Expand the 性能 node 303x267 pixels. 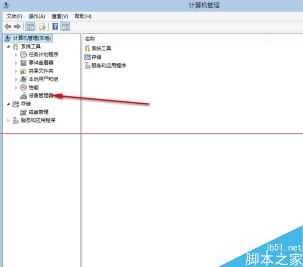(x=16, y=87)
